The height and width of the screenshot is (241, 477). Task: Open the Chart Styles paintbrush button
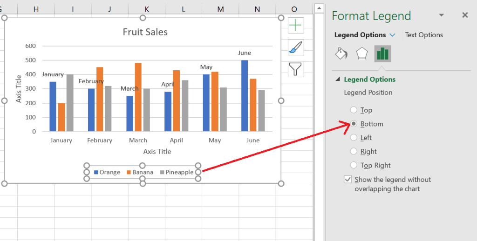click(296, 47)
